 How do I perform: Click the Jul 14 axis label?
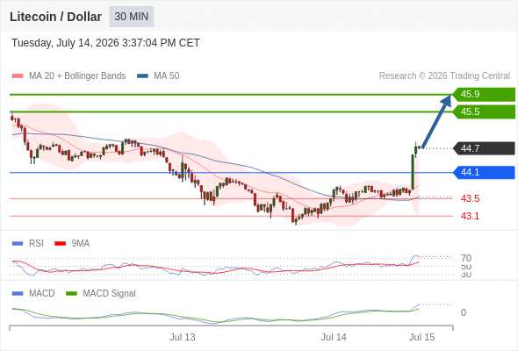334,337
